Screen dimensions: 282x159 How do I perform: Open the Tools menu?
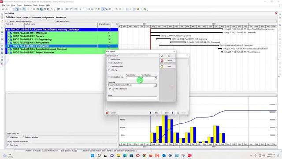(35, 5)
